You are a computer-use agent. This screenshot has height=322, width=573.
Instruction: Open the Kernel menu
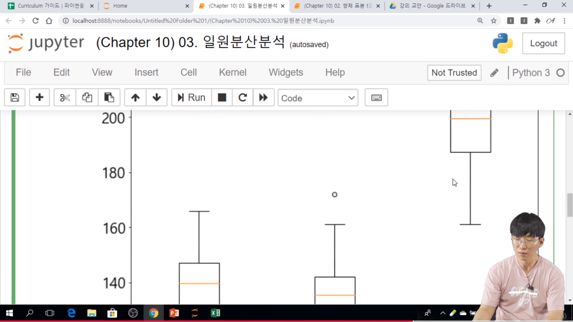232,72
